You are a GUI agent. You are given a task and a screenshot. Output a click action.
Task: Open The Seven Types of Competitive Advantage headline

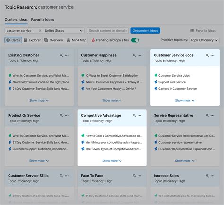tap(113, 149)
